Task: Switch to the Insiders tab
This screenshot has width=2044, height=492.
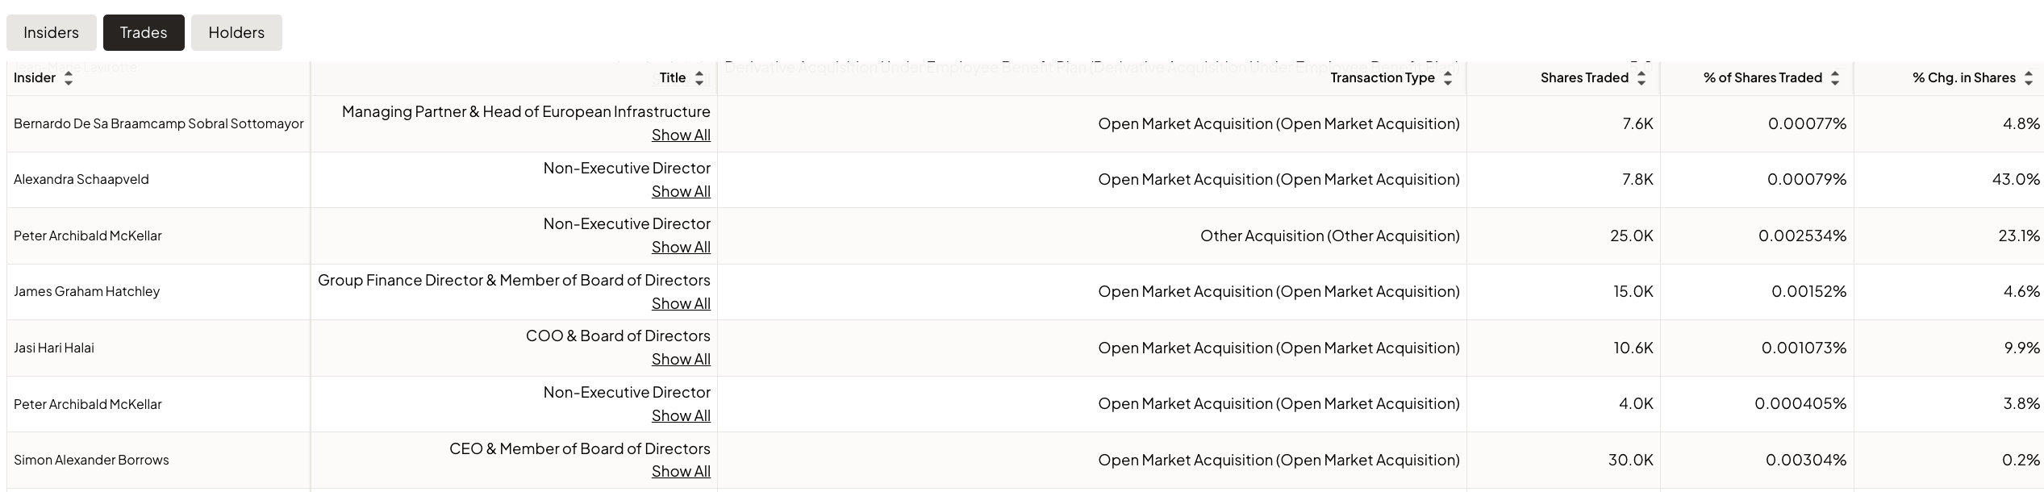Action: [51, 32]
